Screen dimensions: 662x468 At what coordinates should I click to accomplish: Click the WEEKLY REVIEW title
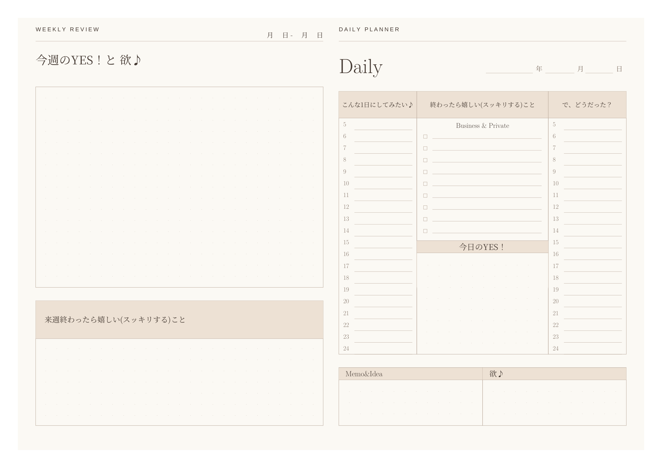point(67,29)
